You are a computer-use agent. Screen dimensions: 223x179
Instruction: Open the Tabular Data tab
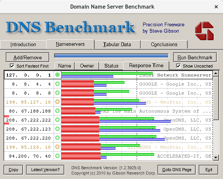click(117, 45)
